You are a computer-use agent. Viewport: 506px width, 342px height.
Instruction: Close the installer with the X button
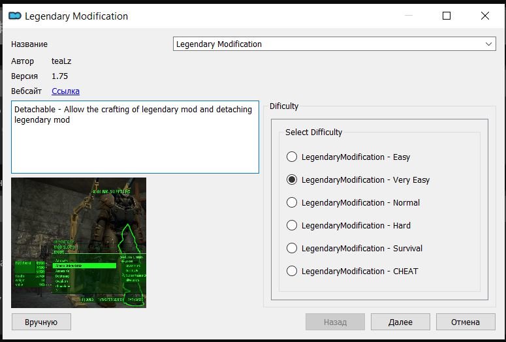[x=484, y=16]
